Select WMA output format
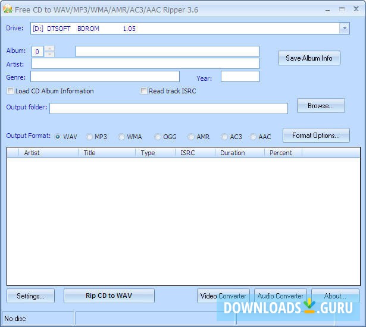Image resolution: width=366 pixels, height=327 pixels. click(x=121, y=137)
